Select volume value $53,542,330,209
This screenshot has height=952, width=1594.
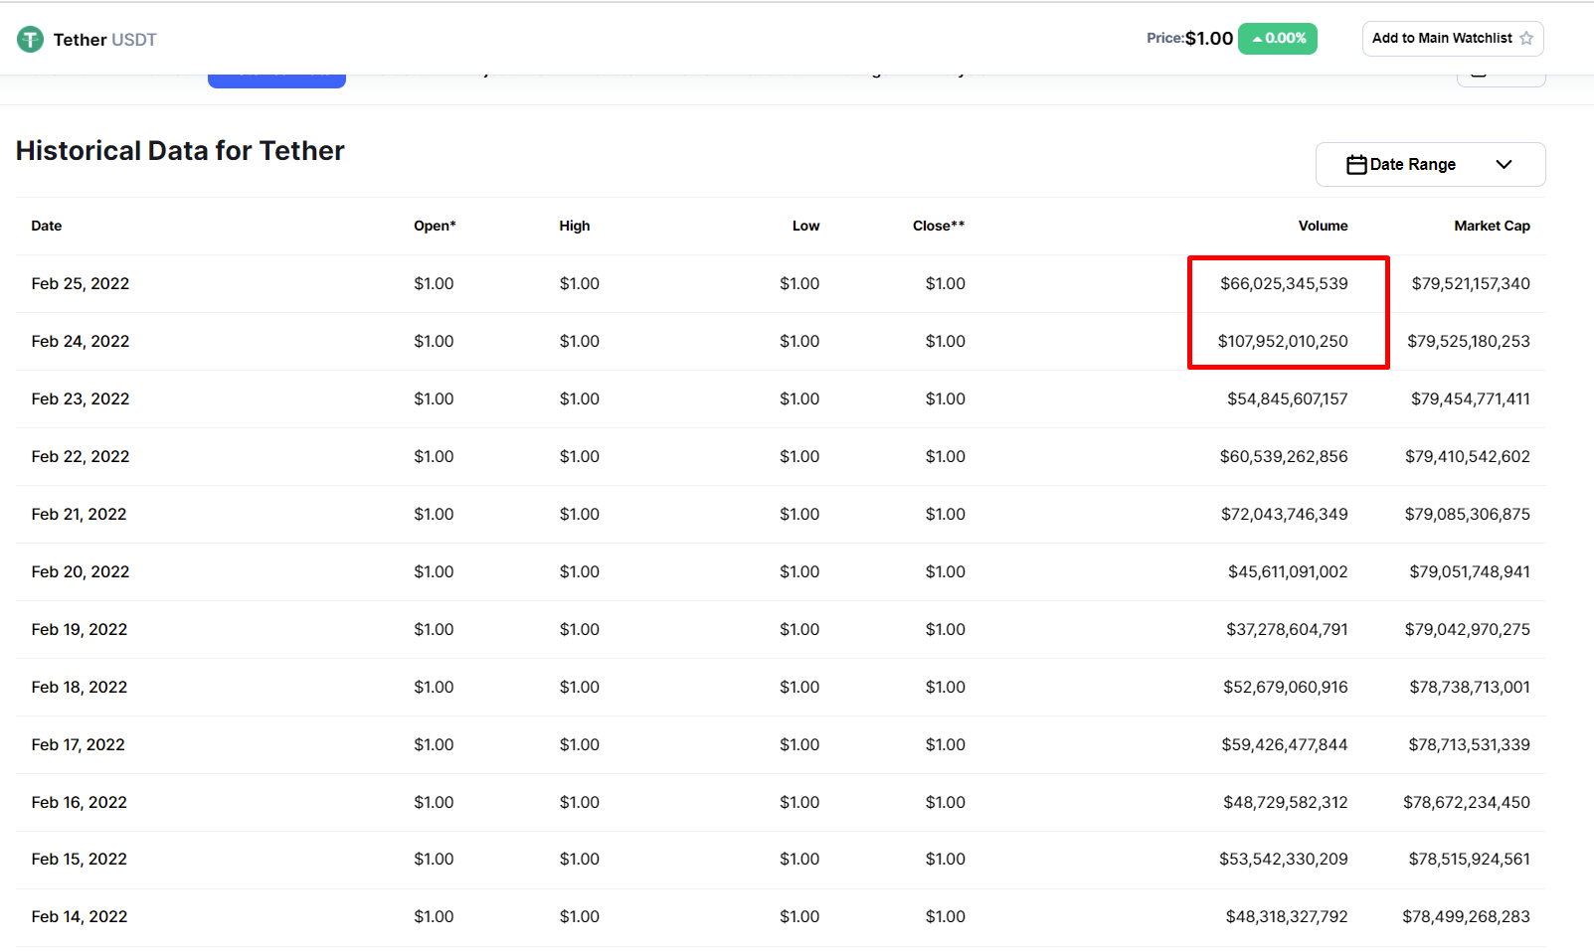pos(1284,859)
